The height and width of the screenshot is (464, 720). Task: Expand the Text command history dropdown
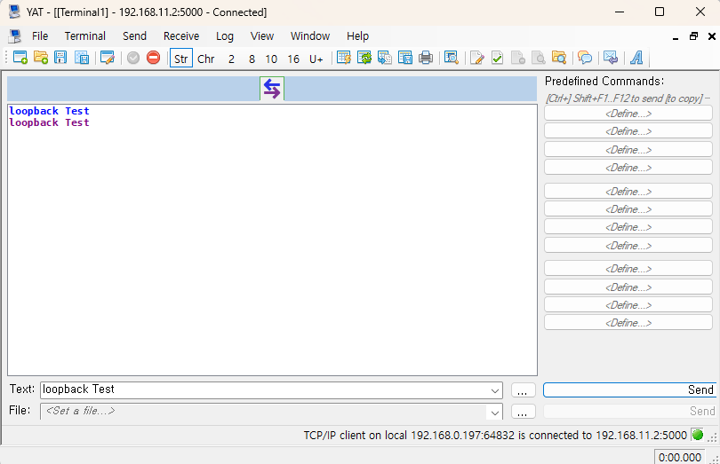click(x=495, y=390)
